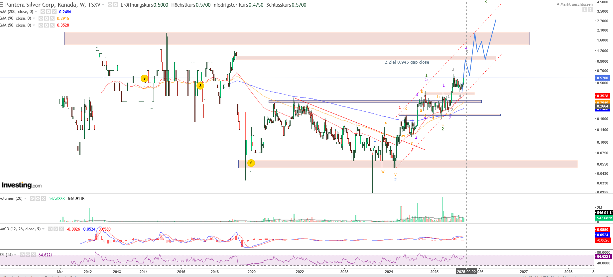The width and height of the screenshot is (613, 277).
Task: Click the 2025-09-22 date marker on time axis
Action: click(x=466, y=271)
